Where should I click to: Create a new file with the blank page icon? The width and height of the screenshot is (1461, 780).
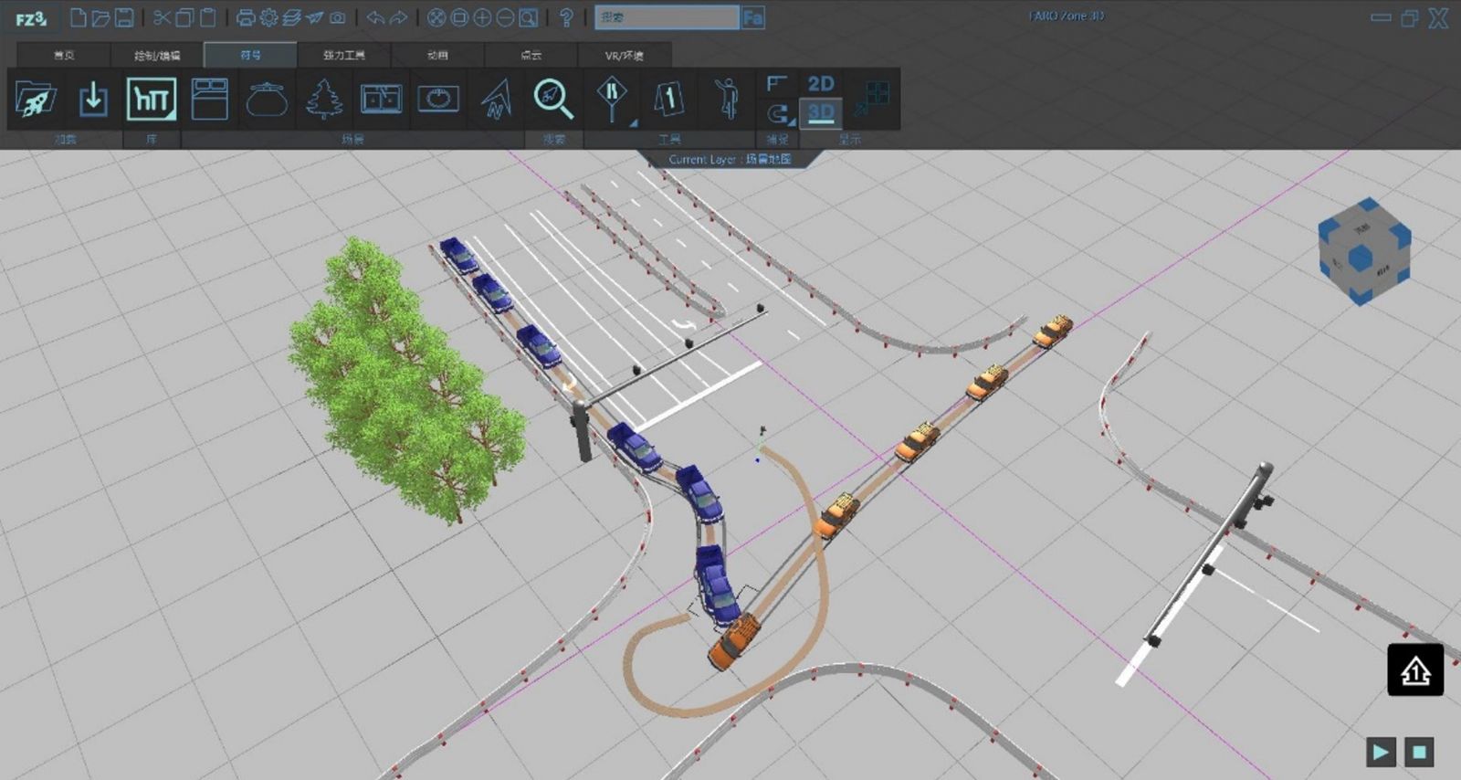coord(79,17)
